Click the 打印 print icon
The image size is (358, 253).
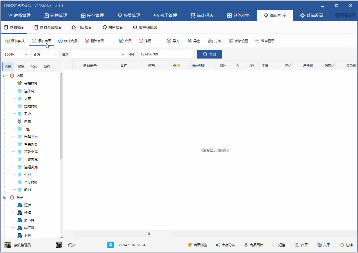[211, 41]
